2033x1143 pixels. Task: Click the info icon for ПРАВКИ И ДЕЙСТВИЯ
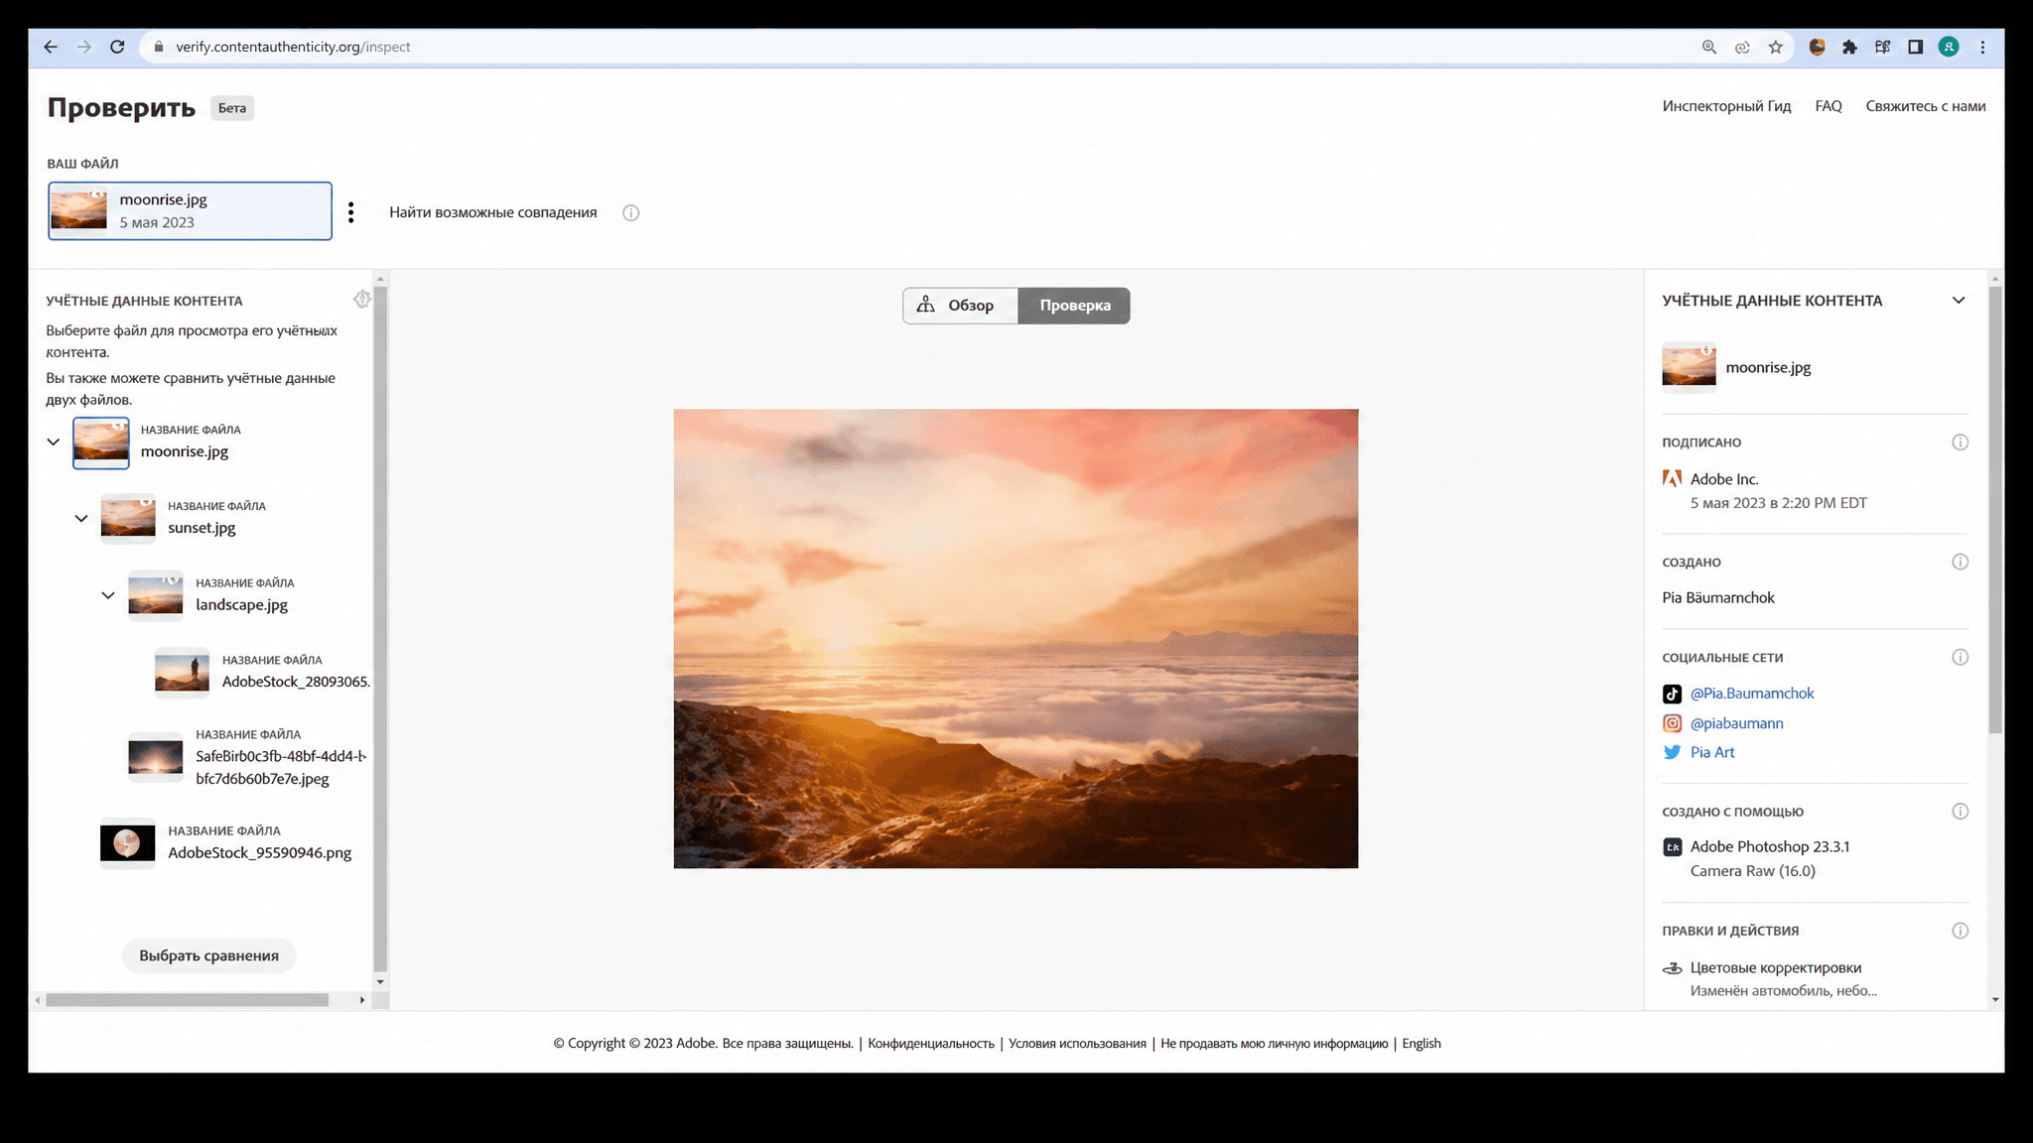1960,931
